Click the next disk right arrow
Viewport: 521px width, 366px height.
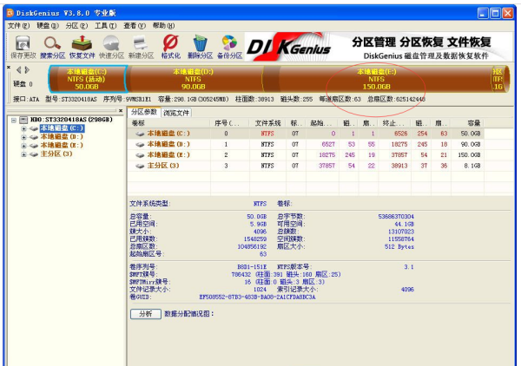click(x=27, y=69)
